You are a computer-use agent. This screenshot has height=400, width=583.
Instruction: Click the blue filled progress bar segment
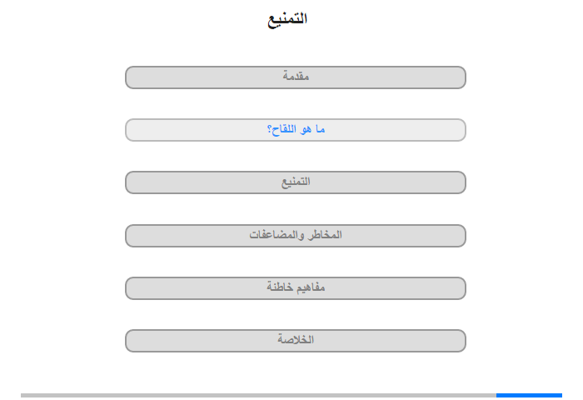pyautogui.click(x=529, y=395)
